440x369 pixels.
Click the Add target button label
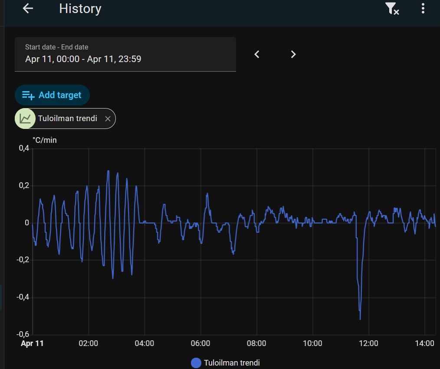coord(60,95)
